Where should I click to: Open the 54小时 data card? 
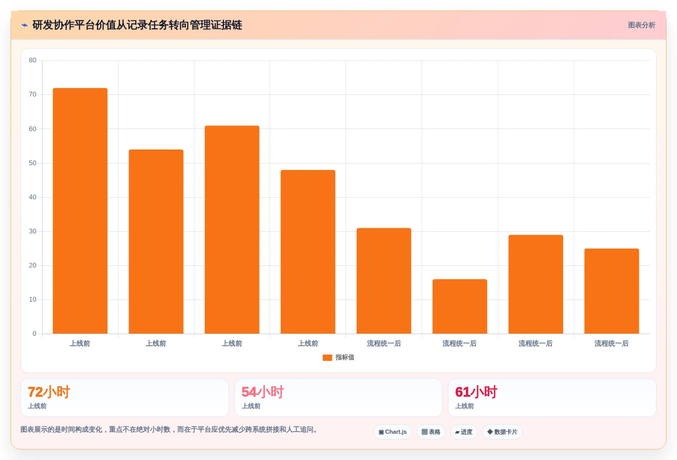[x=338, y=398]
